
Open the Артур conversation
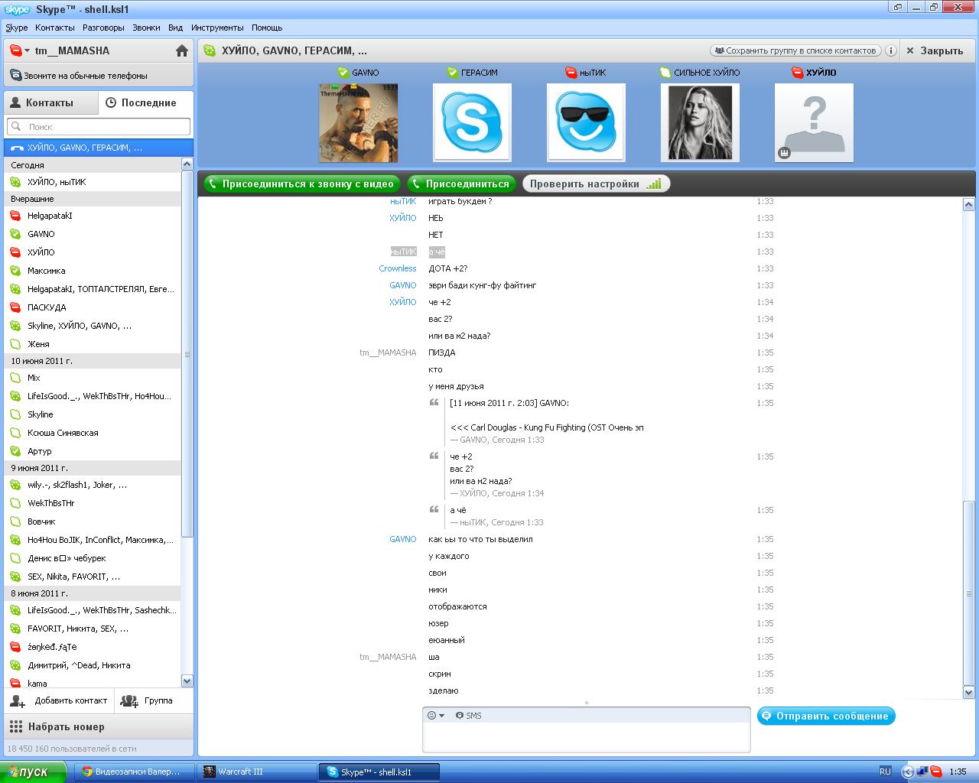pyautogui.click(x=93, y=451)
